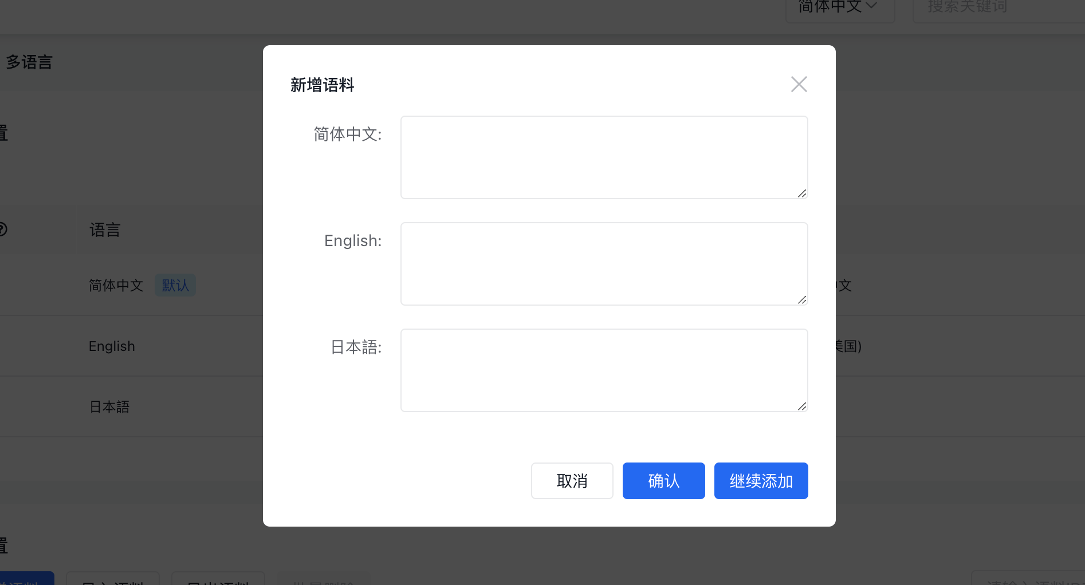Click the 默认 badge next to 简体中文
The width and height of the screenshot is (1085, 585).
click(175, 284)
